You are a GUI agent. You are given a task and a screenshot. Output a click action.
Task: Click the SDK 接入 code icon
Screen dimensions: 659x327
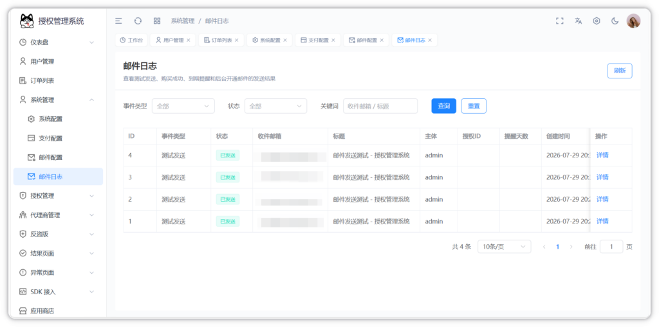[x=23, y=292]
